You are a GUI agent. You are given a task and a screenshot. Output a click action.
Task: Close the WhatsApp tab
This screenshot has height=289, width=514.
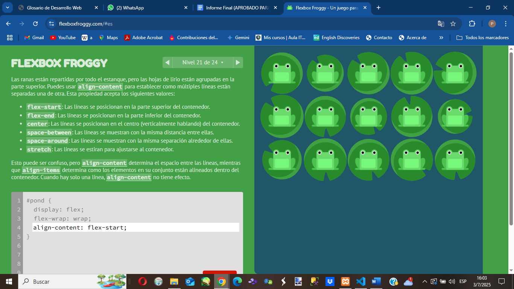click(186, 8)
